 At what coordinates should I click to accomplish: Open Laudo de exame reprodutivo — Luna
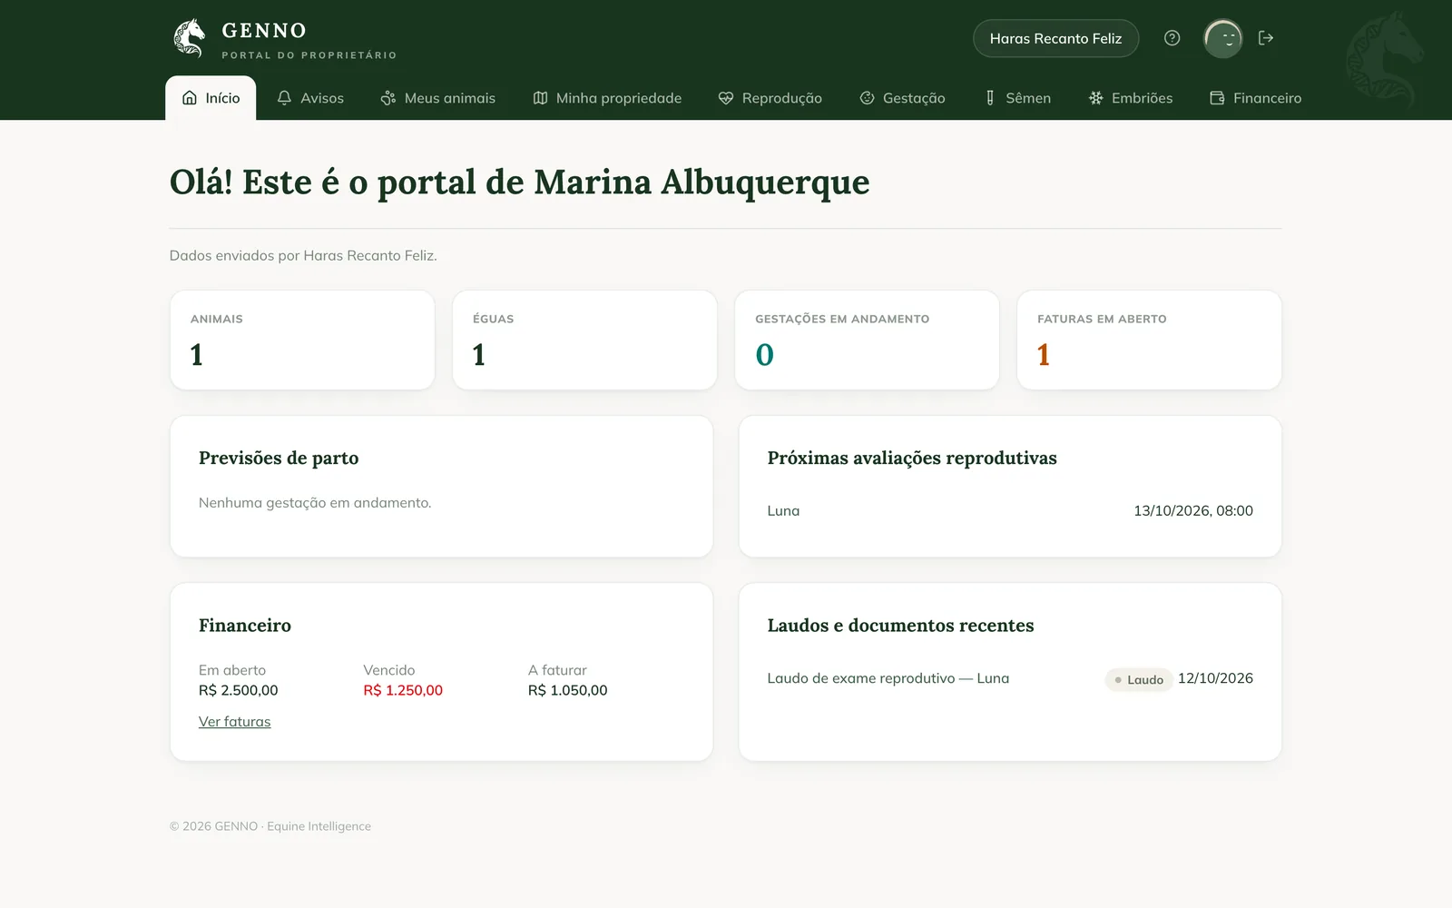tap(888, 678)
